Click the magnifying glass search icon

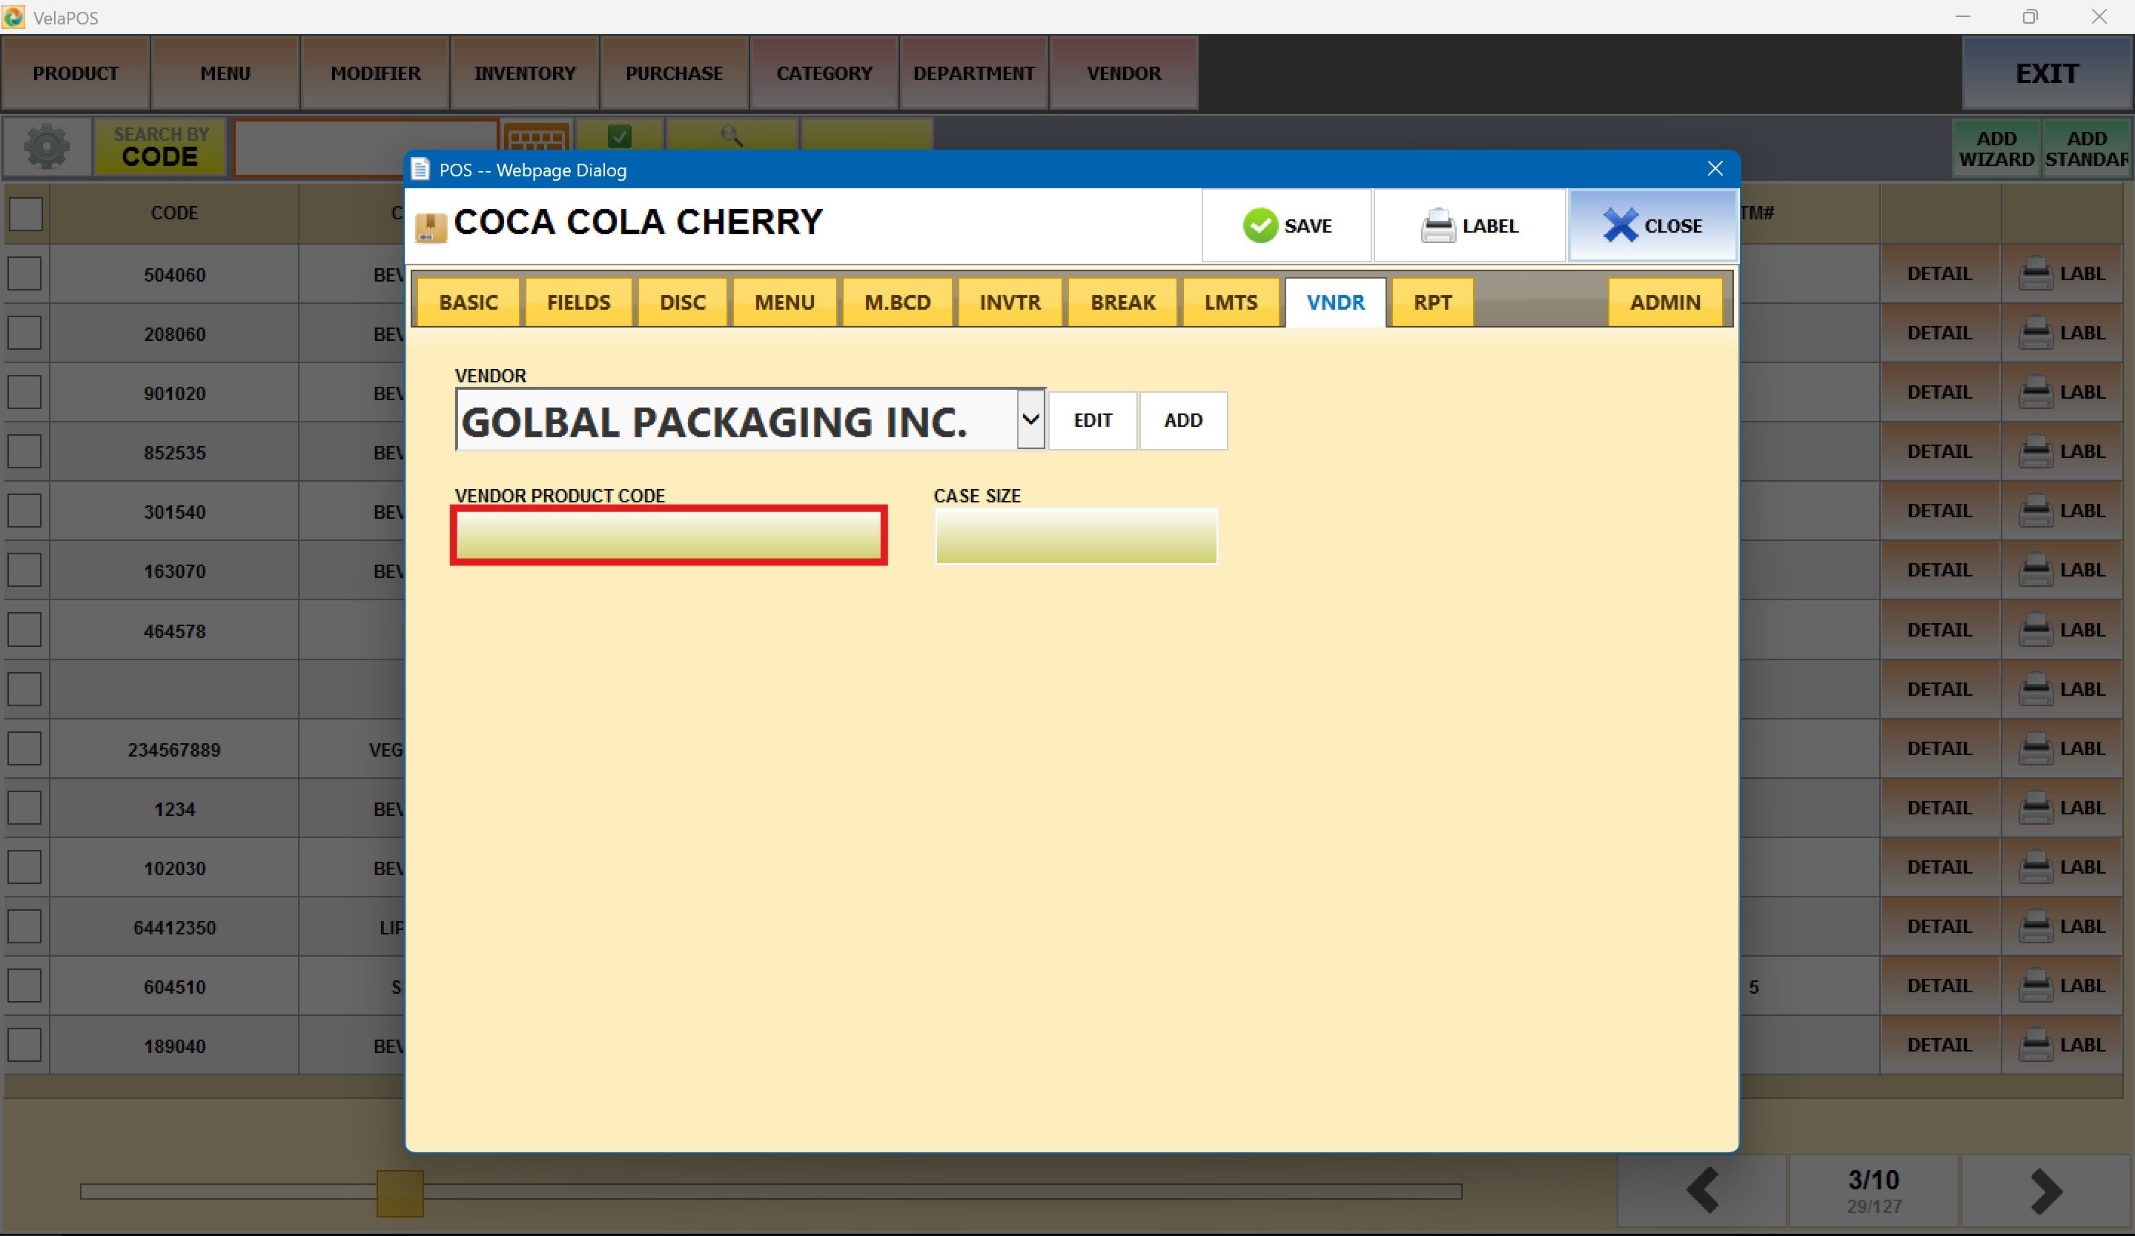click(731, 136)
